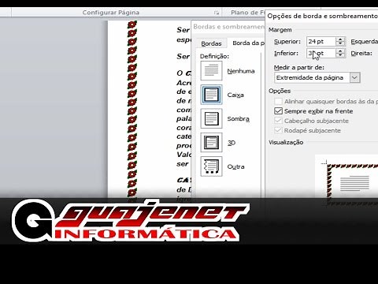
Task: Switch to the Bordas tab
Action: (211, 43)
